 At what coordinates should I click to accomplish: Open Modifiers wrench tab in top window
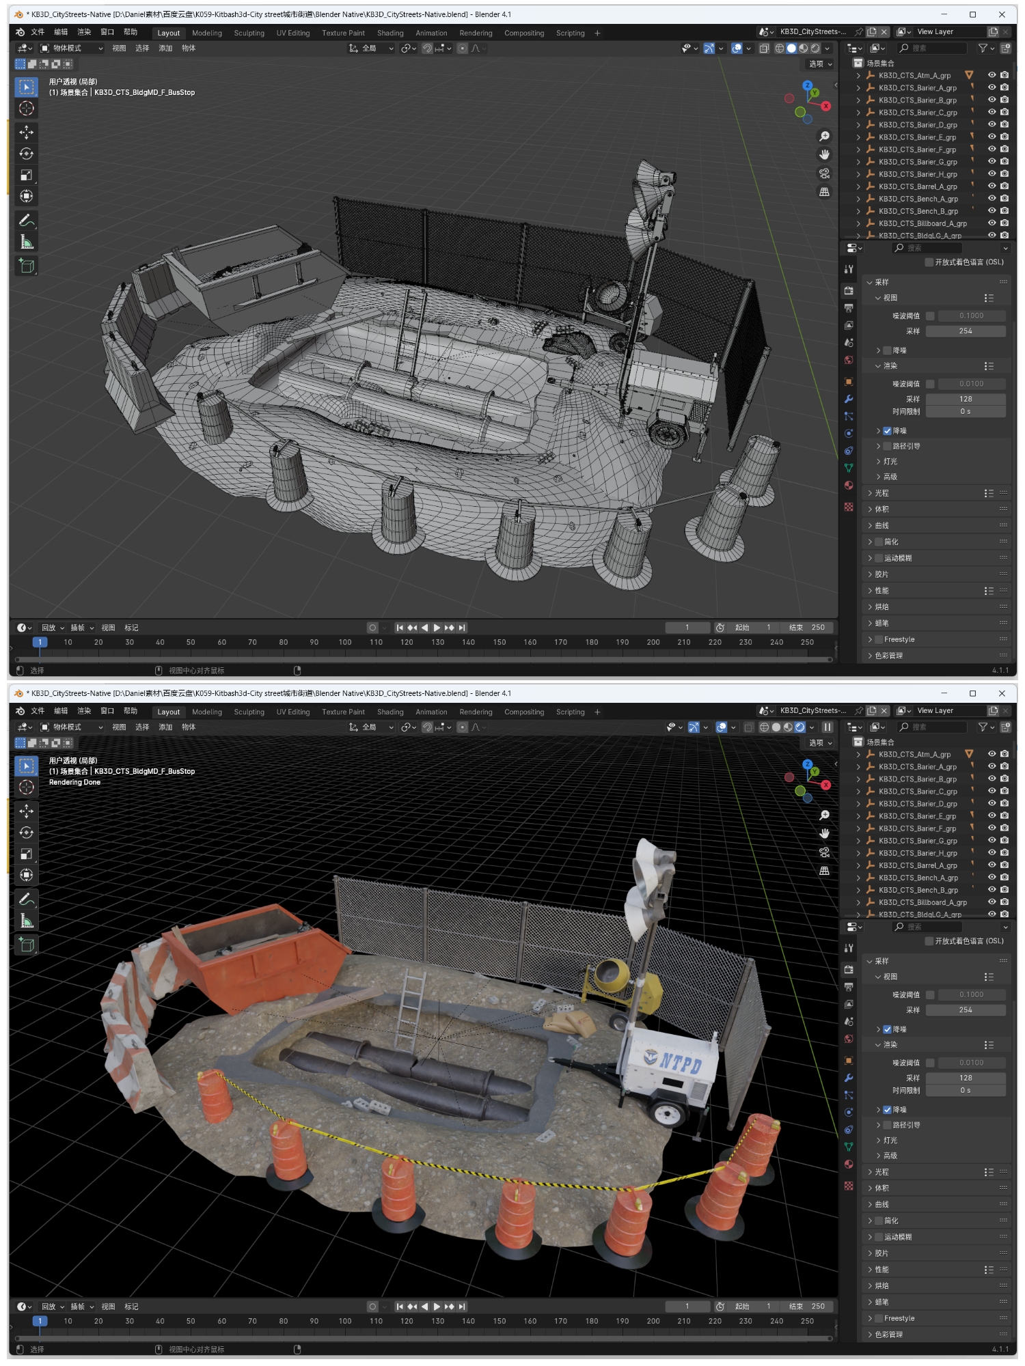pyautogui.click(x=849, y=399)
